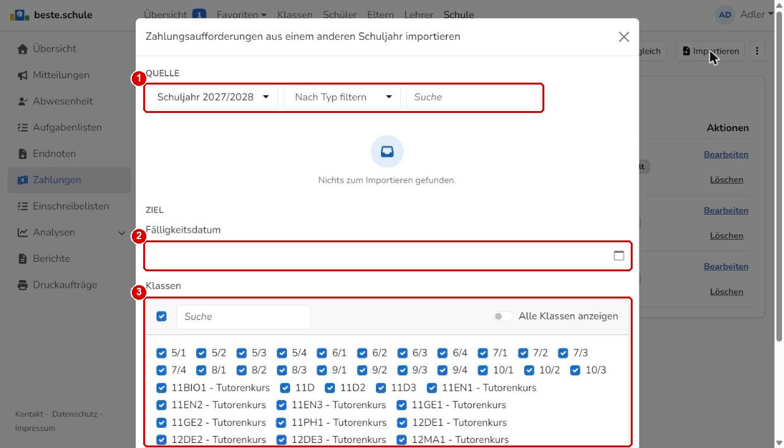Expand the Analysen submenu chevron
This screenshot has height=448, width=784.
122,233
